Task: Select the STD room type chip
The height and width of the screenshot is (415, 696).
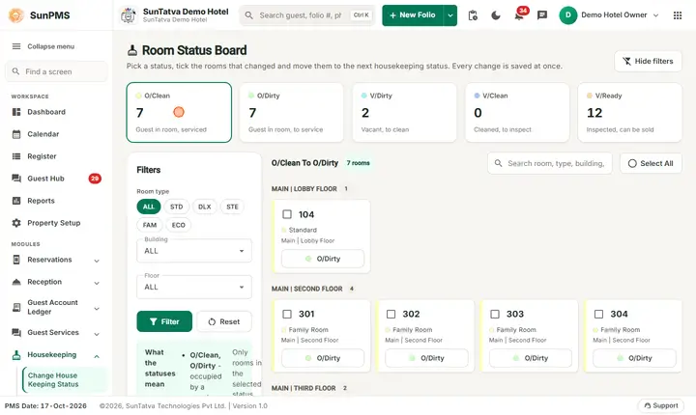Action: click(176, 207)
